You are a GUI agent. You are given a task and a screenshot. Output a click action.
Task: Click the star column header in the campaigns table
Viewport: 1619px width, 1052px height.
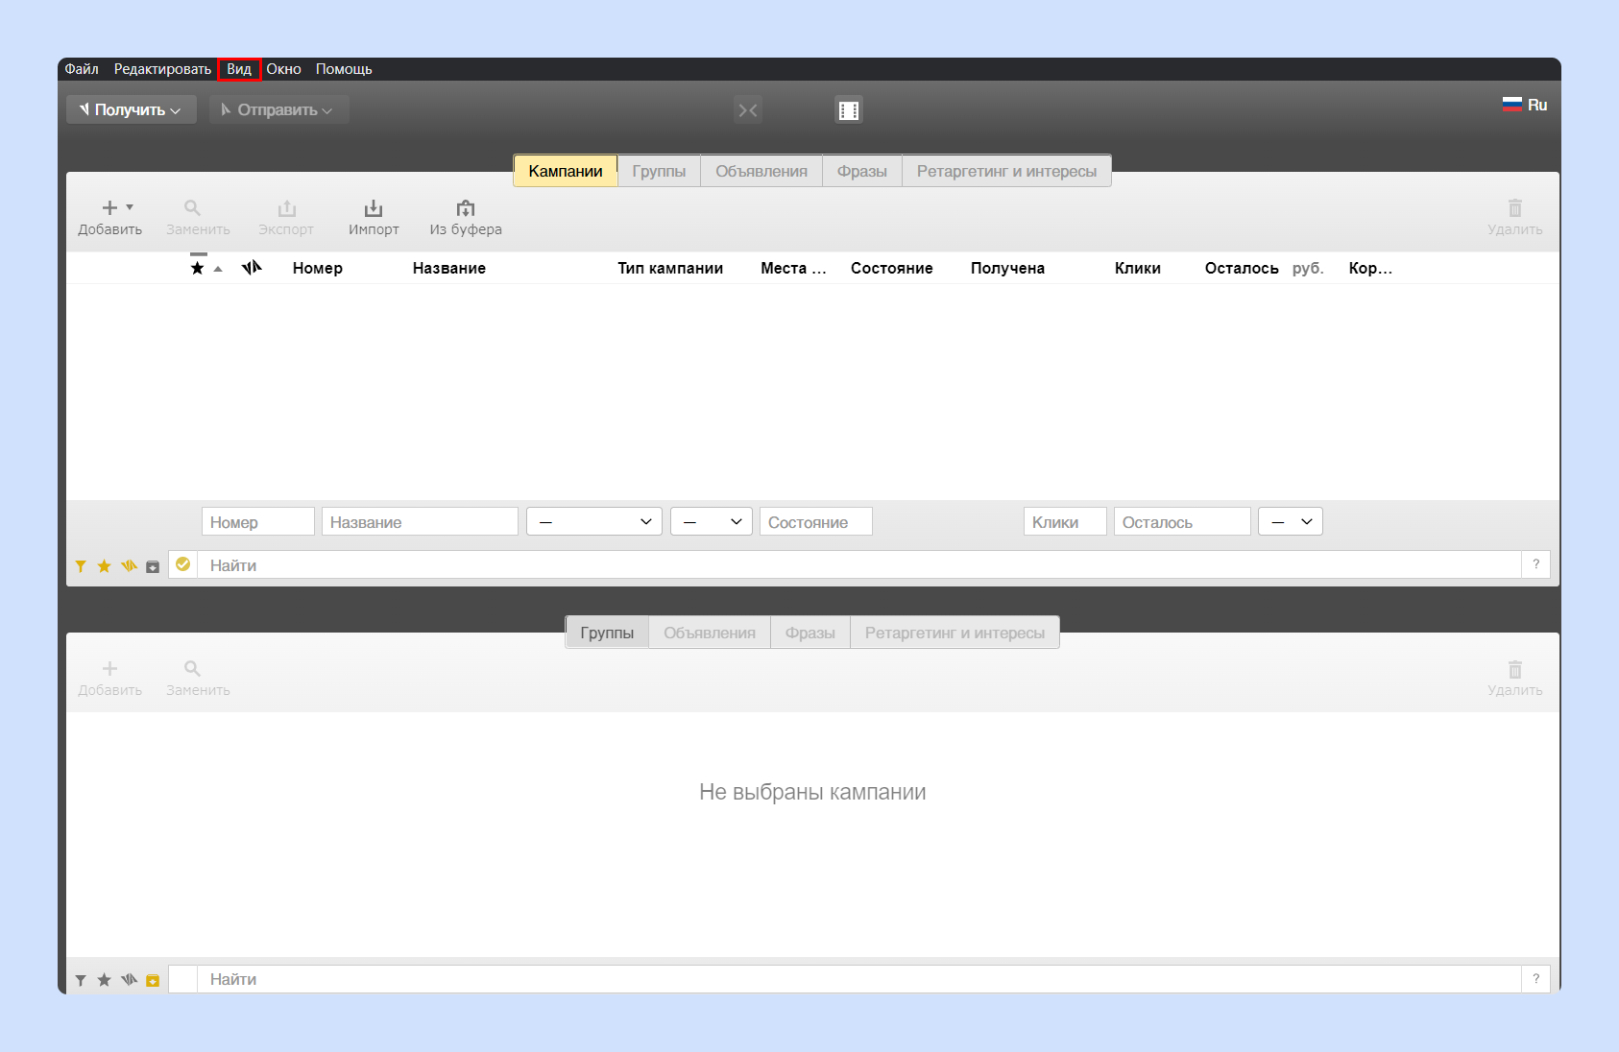197,268
